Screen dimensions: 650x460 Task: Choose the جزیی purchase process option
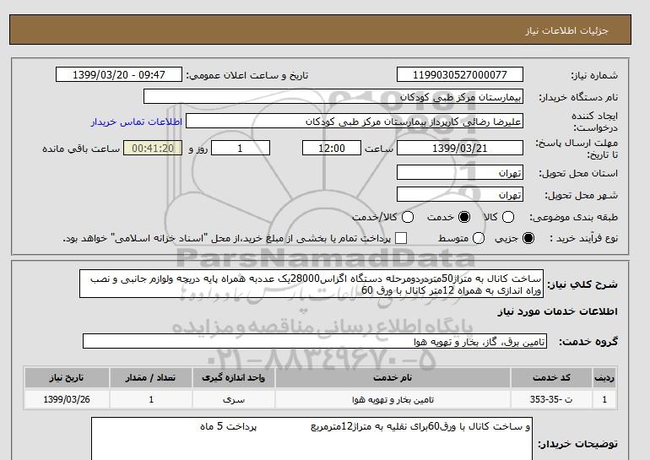coord(528,238)
